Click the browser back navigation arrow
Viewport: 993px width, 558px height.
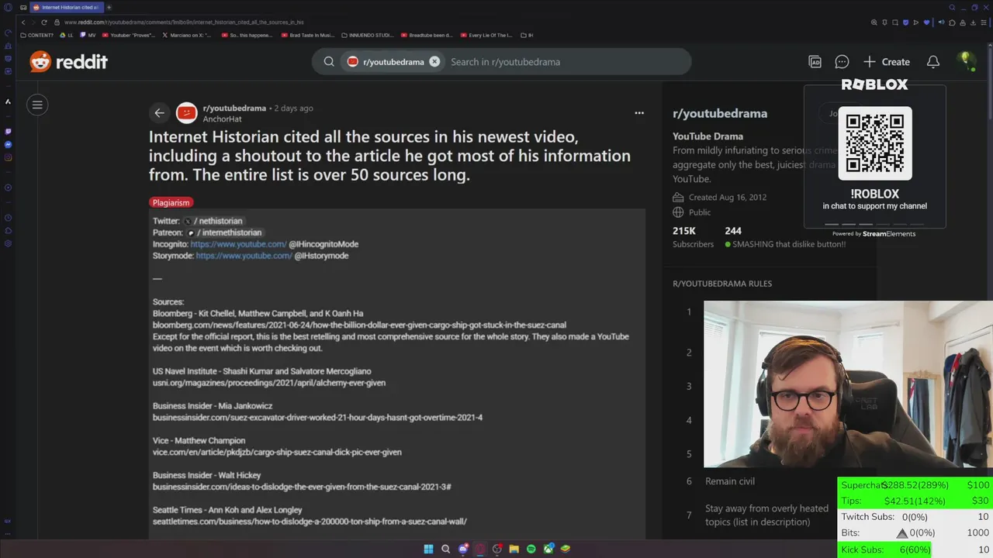[23, 22]
